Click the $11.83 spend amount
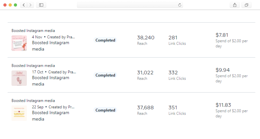This screenshot has height=139, width=260. pos(223,105)
